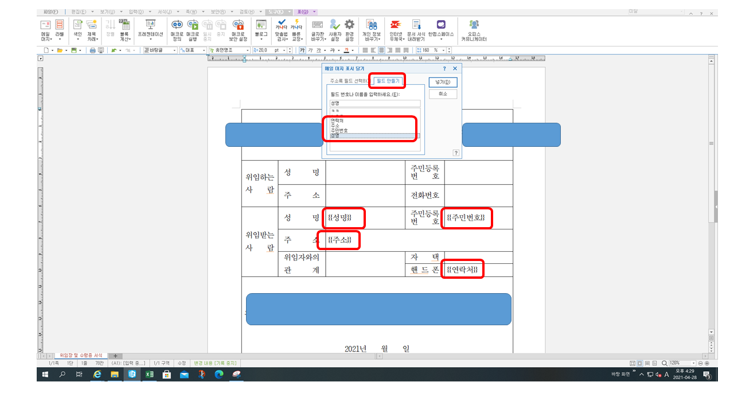
Task: Click the 넣기 (Insert) button
Action: coord(443,83)
